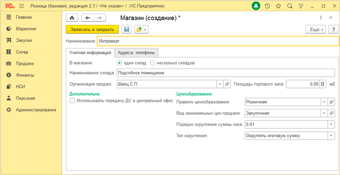
Task: Open the form's vertical dots menu
Action: point(321,18)
